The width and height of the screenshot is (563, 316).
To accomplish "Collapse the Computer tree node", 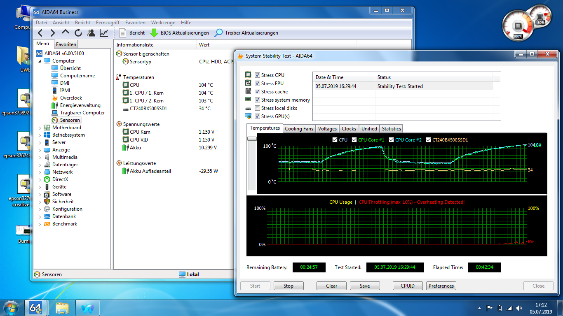I will (40, 61).
